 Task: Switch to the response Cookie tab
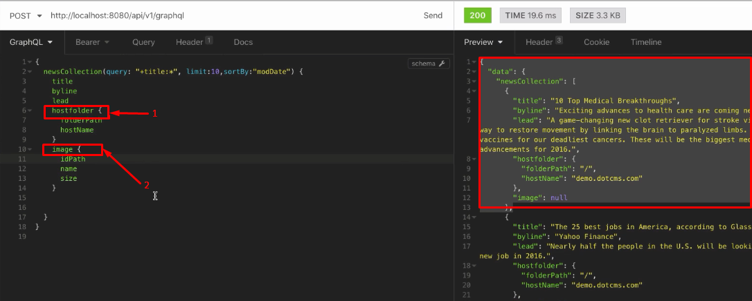[x=596, y=42]
